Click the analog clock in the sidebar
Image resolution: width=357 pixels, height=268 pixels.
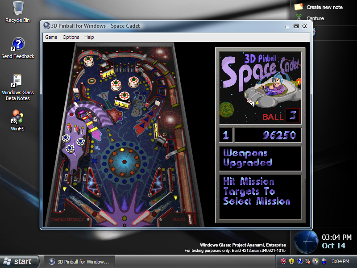pyautogui.click(x=306, y=242)
